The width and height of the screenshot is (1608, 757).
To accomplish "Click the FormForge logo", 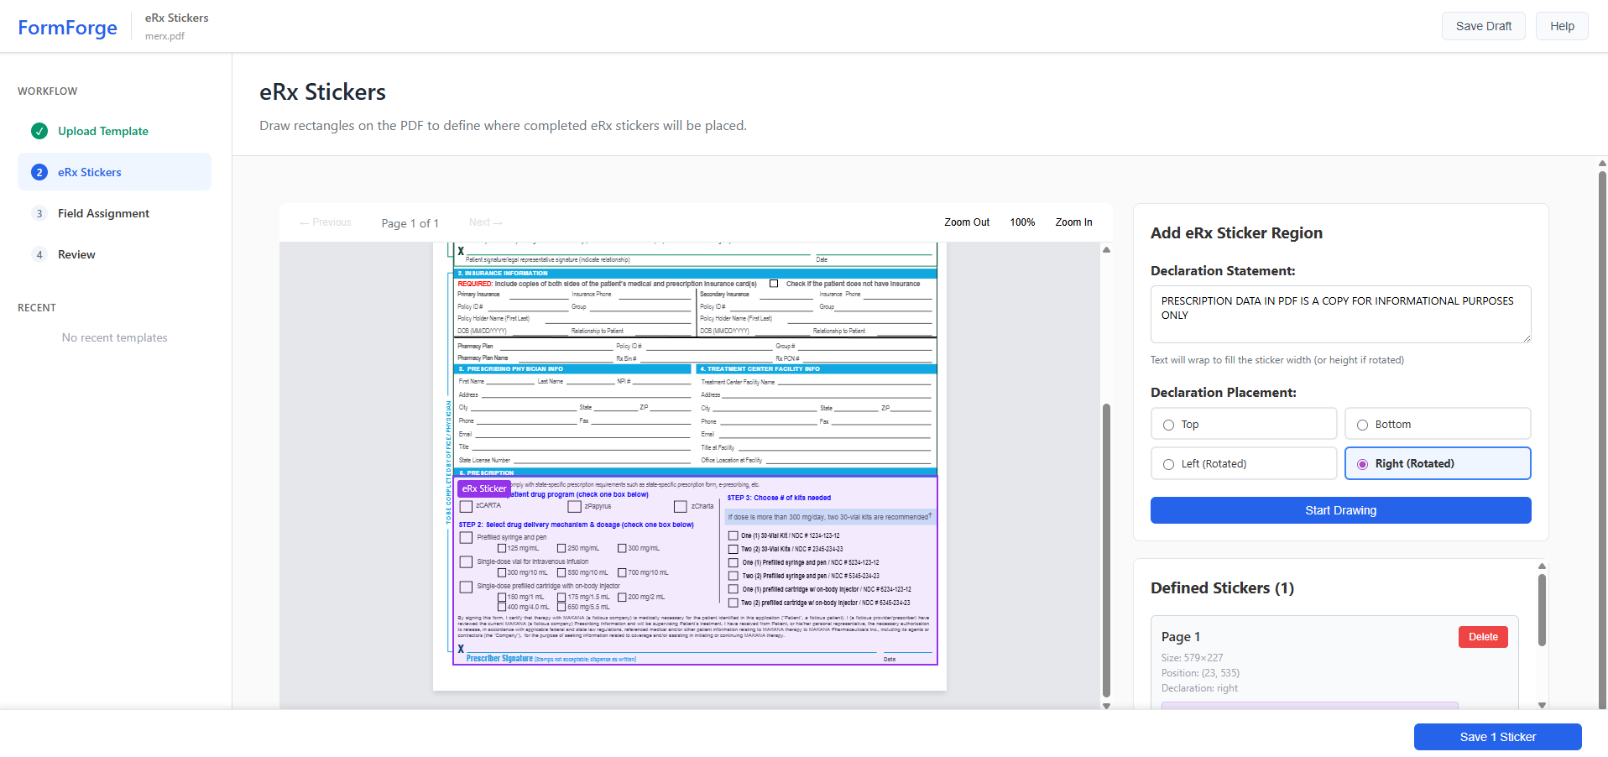I will coord(67,26).
